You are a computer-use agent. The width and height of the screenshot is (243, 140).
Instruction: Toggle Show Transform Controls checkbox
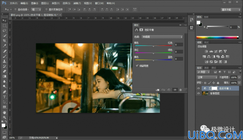click(x=46, y=9)
